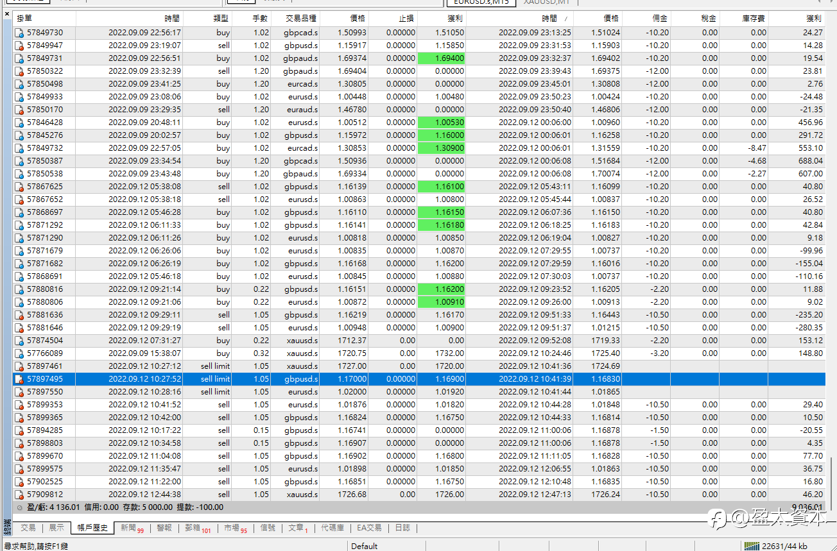Sort by the 交易品種 column header
Screen dimensions: 837x551
[300, 19]
